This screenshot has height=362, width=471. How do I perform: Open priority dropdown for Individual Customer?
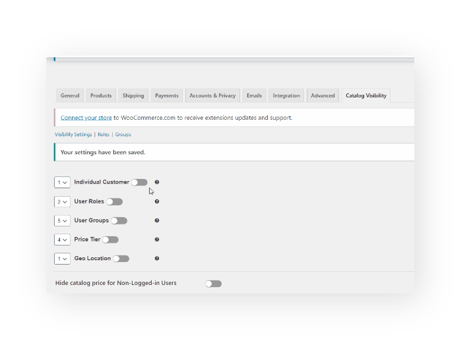pos(62,182)
